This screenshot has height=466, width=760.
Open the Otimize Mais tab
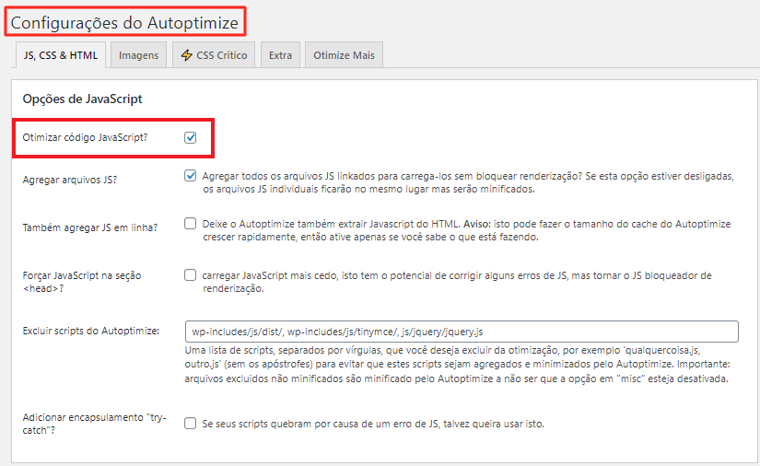[344, 55]
